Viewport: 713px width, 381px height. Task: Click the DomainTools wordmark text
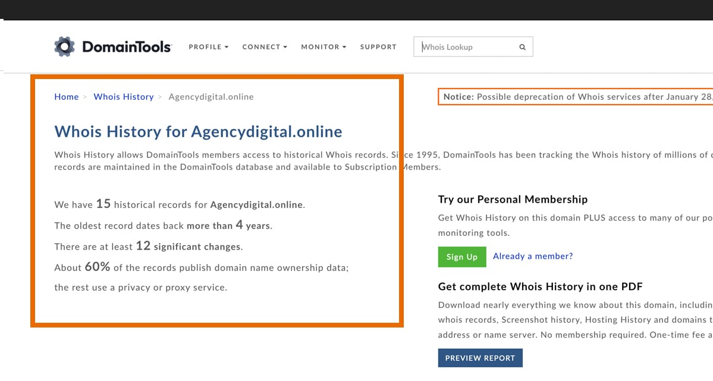pyautogui.click(x=127, y=46)
